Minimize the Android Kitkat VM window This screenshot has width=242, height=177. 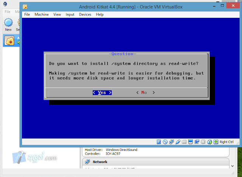[214, 6]
